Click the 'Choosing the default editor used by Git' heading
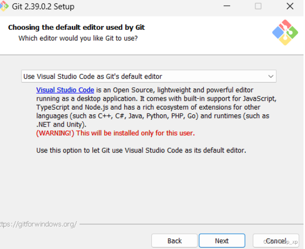 coord(76,27)
